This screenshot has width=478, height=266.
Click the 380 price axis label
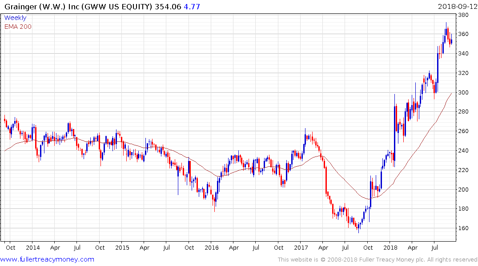pos(463,15)
